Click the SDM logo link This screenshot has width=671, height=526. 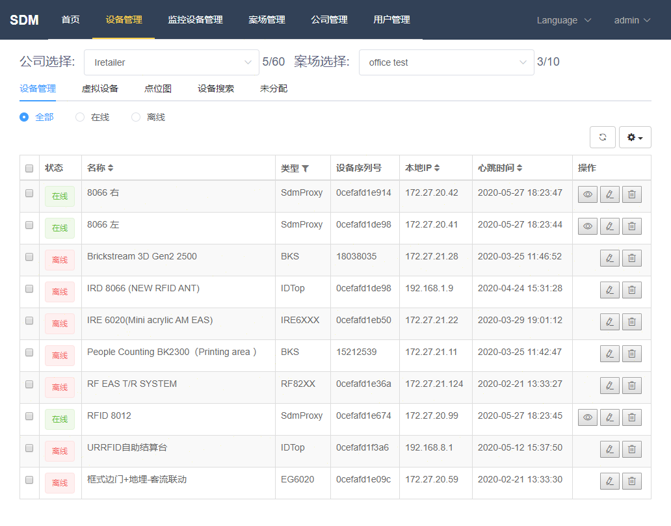pos(24,20)
